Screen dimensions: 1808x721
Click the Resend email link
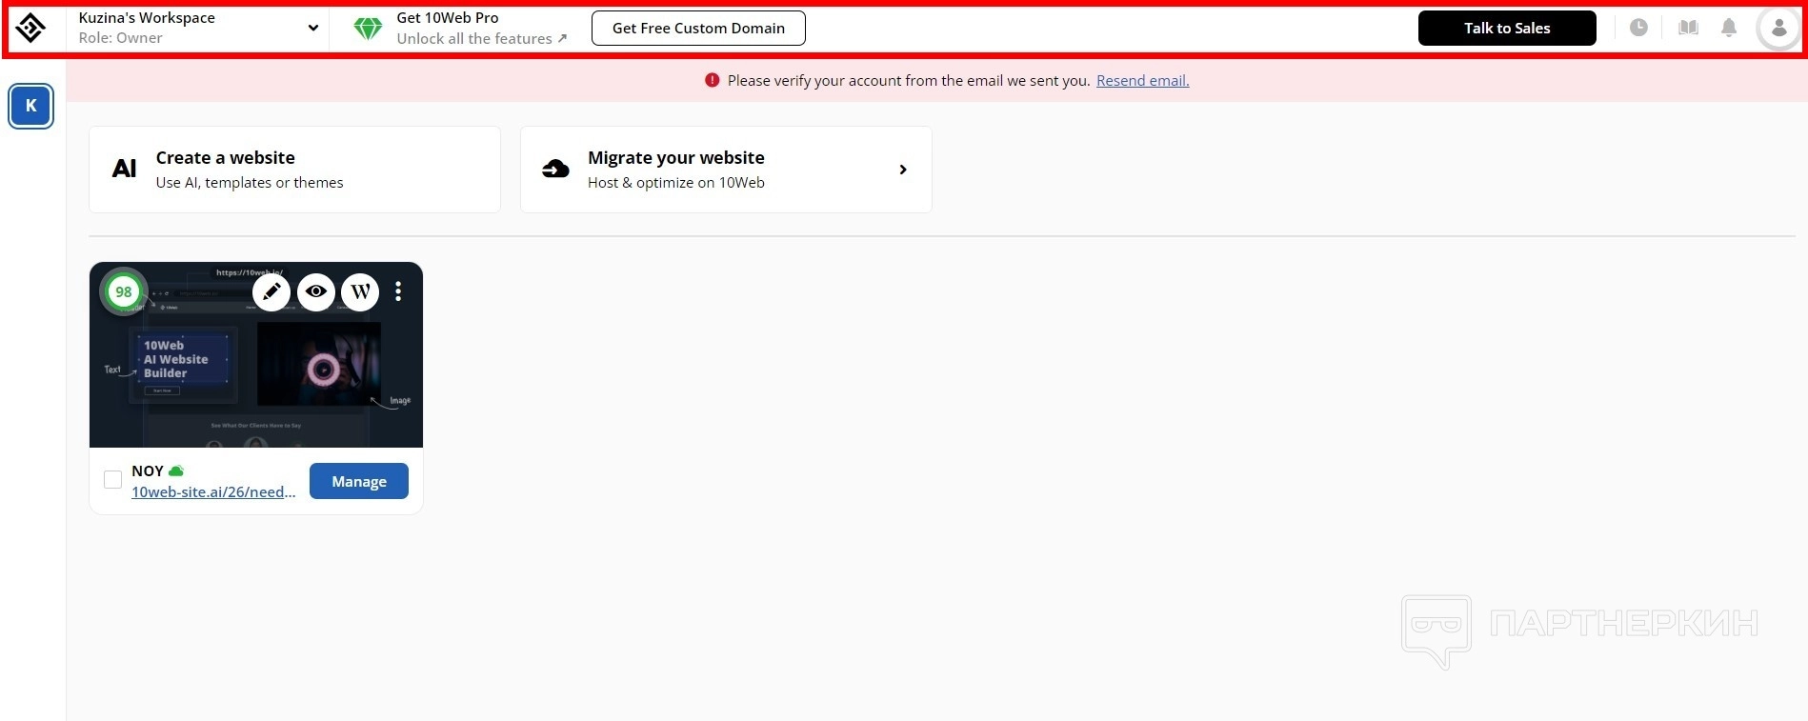coord(1143,81)
